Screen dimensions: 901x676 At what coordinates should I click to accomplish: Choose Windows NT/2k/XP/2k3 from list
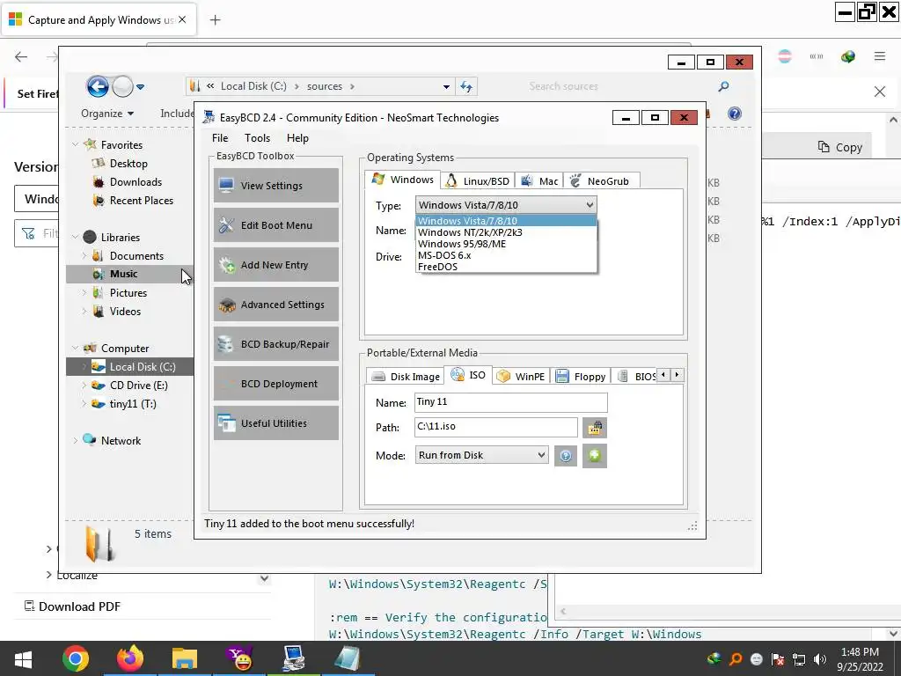coord(506,232)
